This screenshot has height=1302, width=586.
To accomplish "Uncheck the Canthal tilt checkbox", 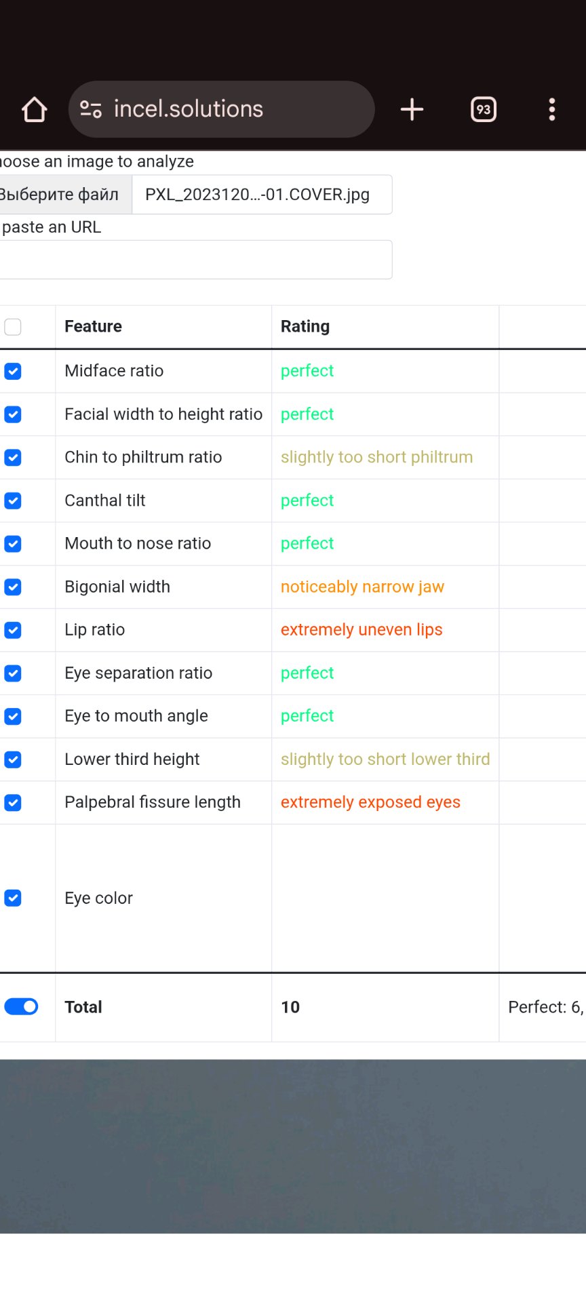I will [13, 500].
